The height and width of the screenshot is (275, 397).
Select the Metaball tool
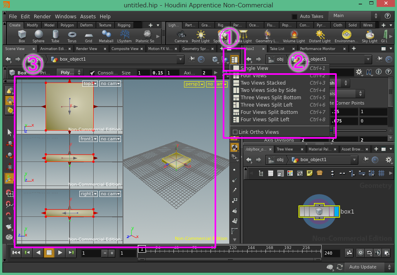[106, 36]
